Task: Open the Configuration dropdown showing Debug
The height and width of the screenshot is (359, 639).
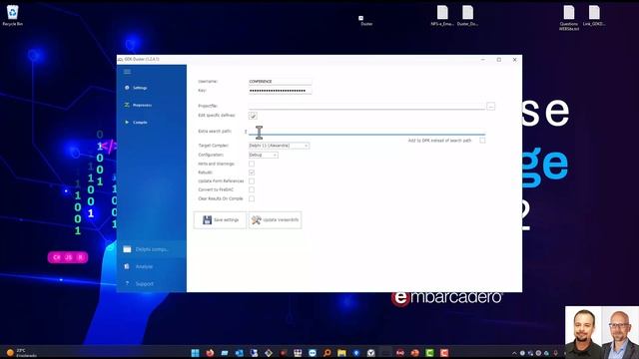Action: coord(264,155)
